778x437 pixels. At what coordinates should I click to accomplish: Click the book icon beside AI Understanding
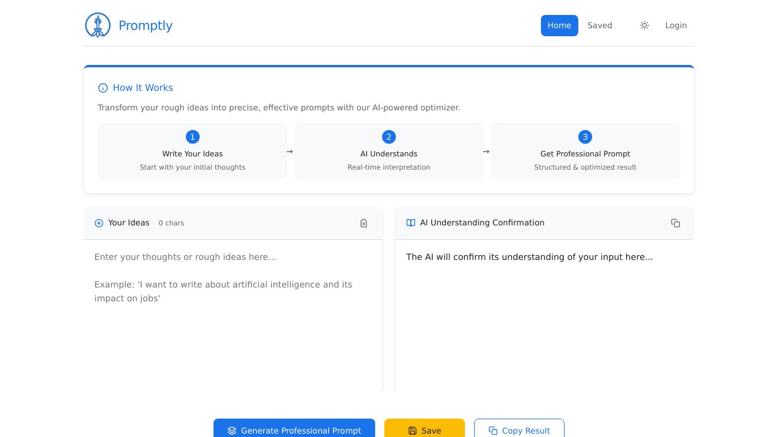click(x=411, y=223)
